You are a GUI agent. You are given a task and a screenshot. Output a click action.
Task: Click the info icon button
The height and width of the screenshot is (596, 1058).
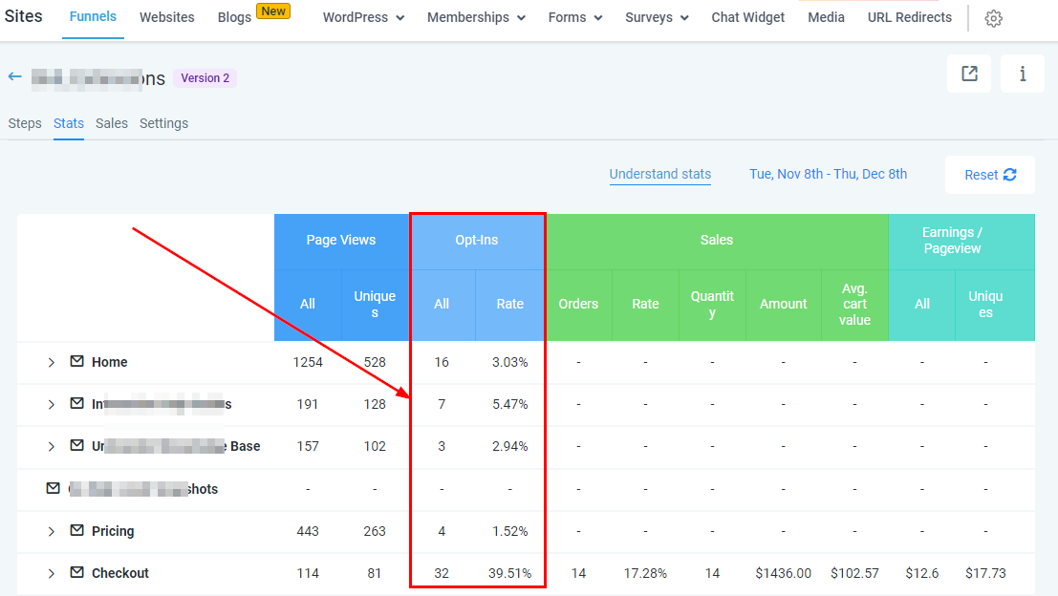[x=1022, y=74]
